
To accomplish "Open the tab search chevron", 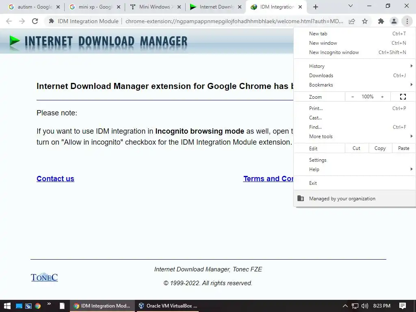I will pos(351,6).
